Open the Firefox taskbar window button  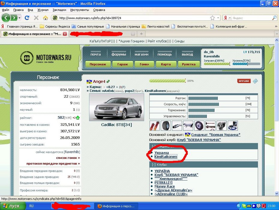116,206
